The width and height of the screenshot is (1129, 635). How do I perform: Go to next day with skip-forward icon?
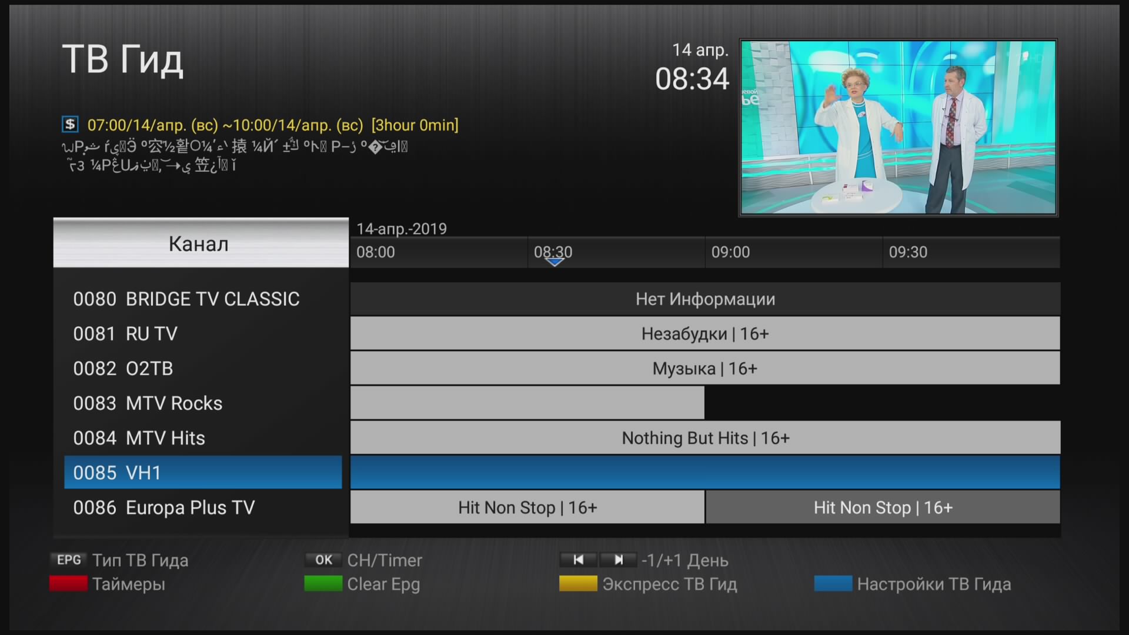coord(618,560)
